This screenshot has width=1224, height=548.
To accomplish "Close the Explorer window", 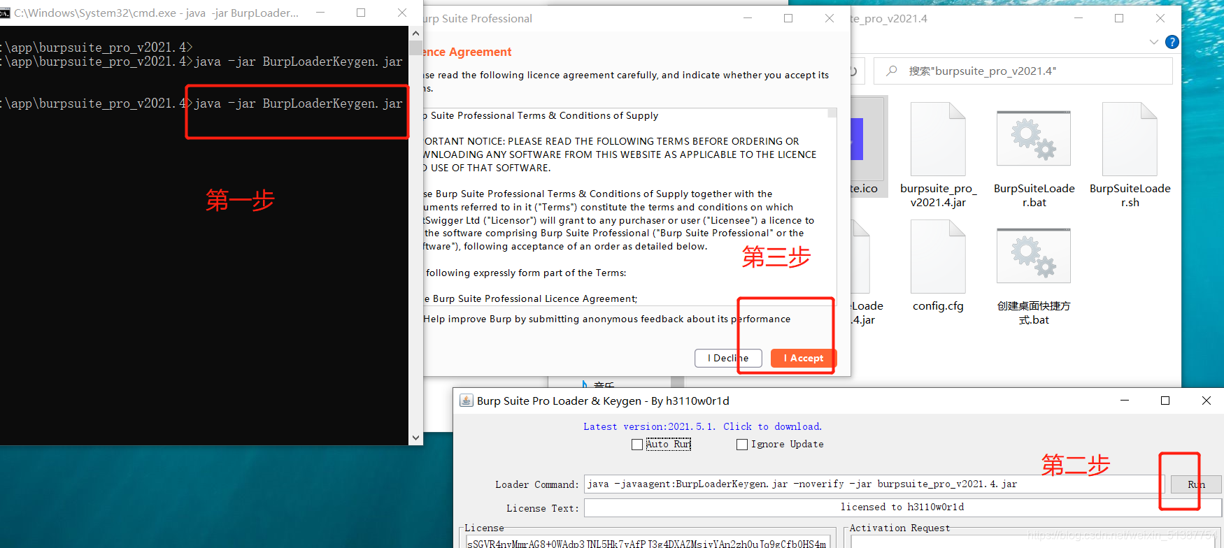I will point(1160,18).
